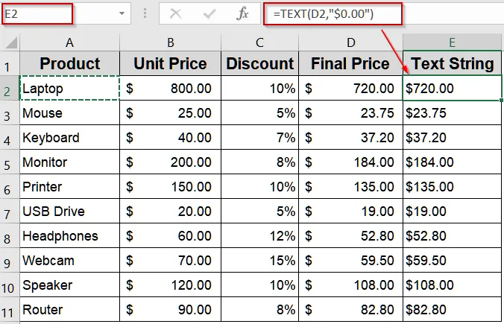The width and height of the screenshot is (504, 324).
Task: Select row 3 header
Action: coord(10,112)
